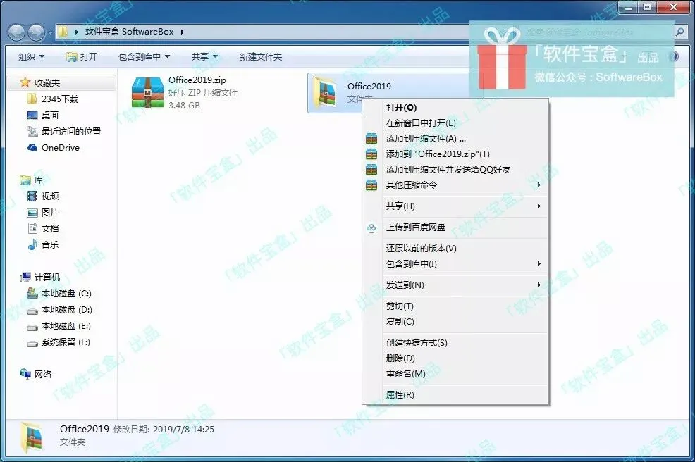Open the 包含到库中 toolbar dropdown

pos(144,57)
